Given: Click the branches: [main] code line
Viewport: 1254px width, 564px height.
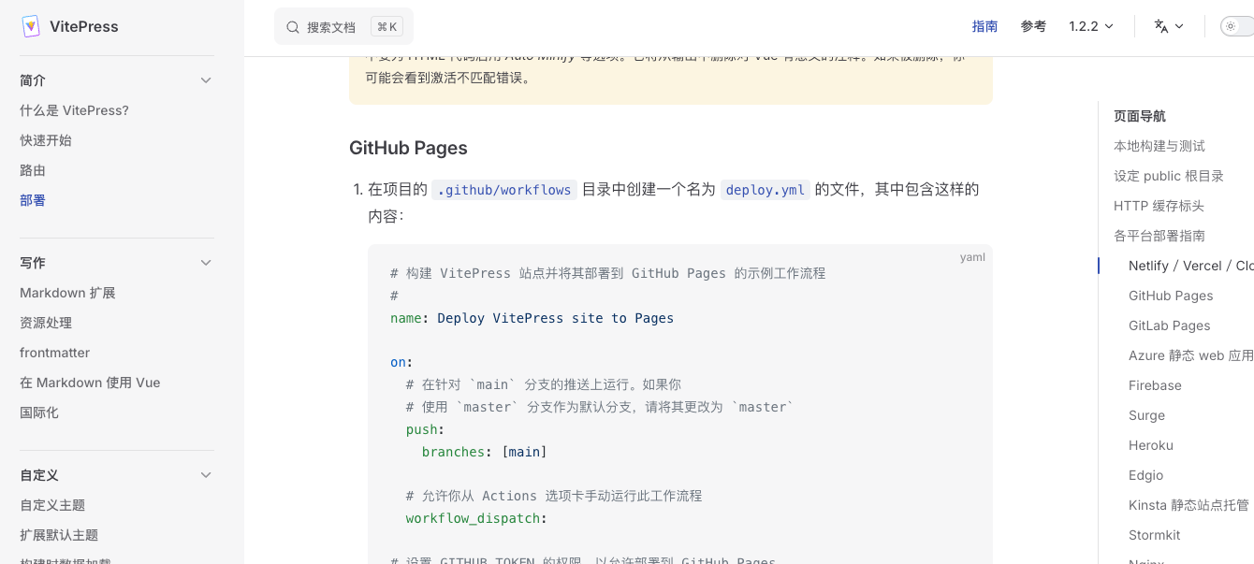Looking at the screenshot, I should click(x=484, y=452).
